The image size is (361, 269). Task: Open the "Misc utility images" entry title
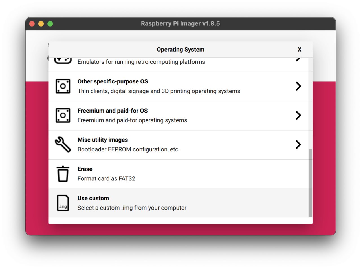coord(103,140)
